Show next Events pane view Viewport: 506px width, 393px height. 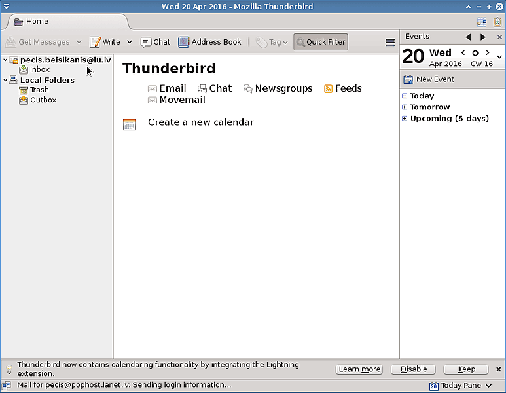(x=483, y=37)
